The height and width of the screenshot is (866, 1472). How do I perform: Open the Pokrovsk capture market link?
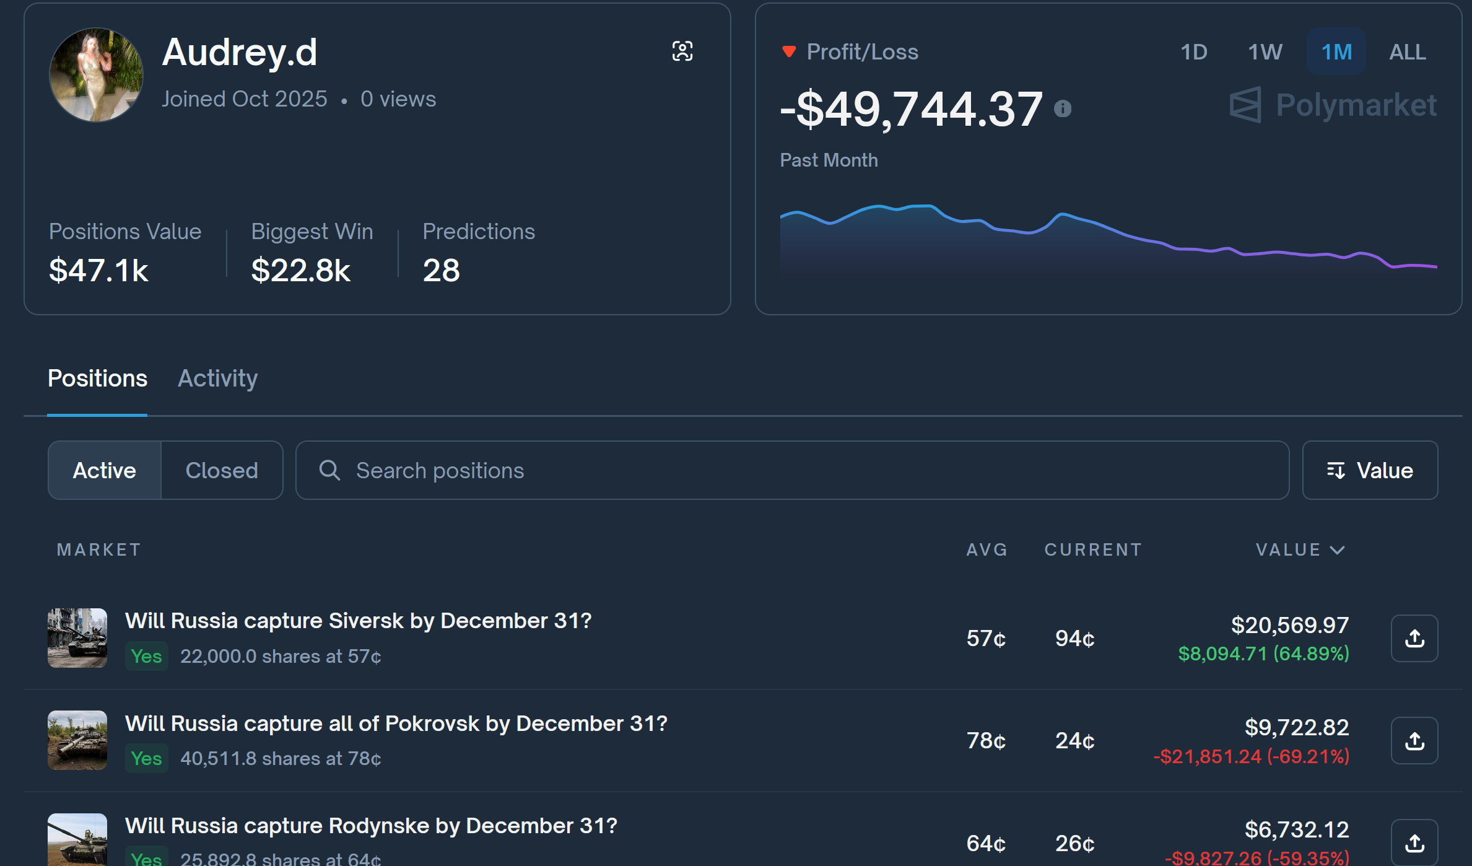pyautogui.click(x=396, y=724)
